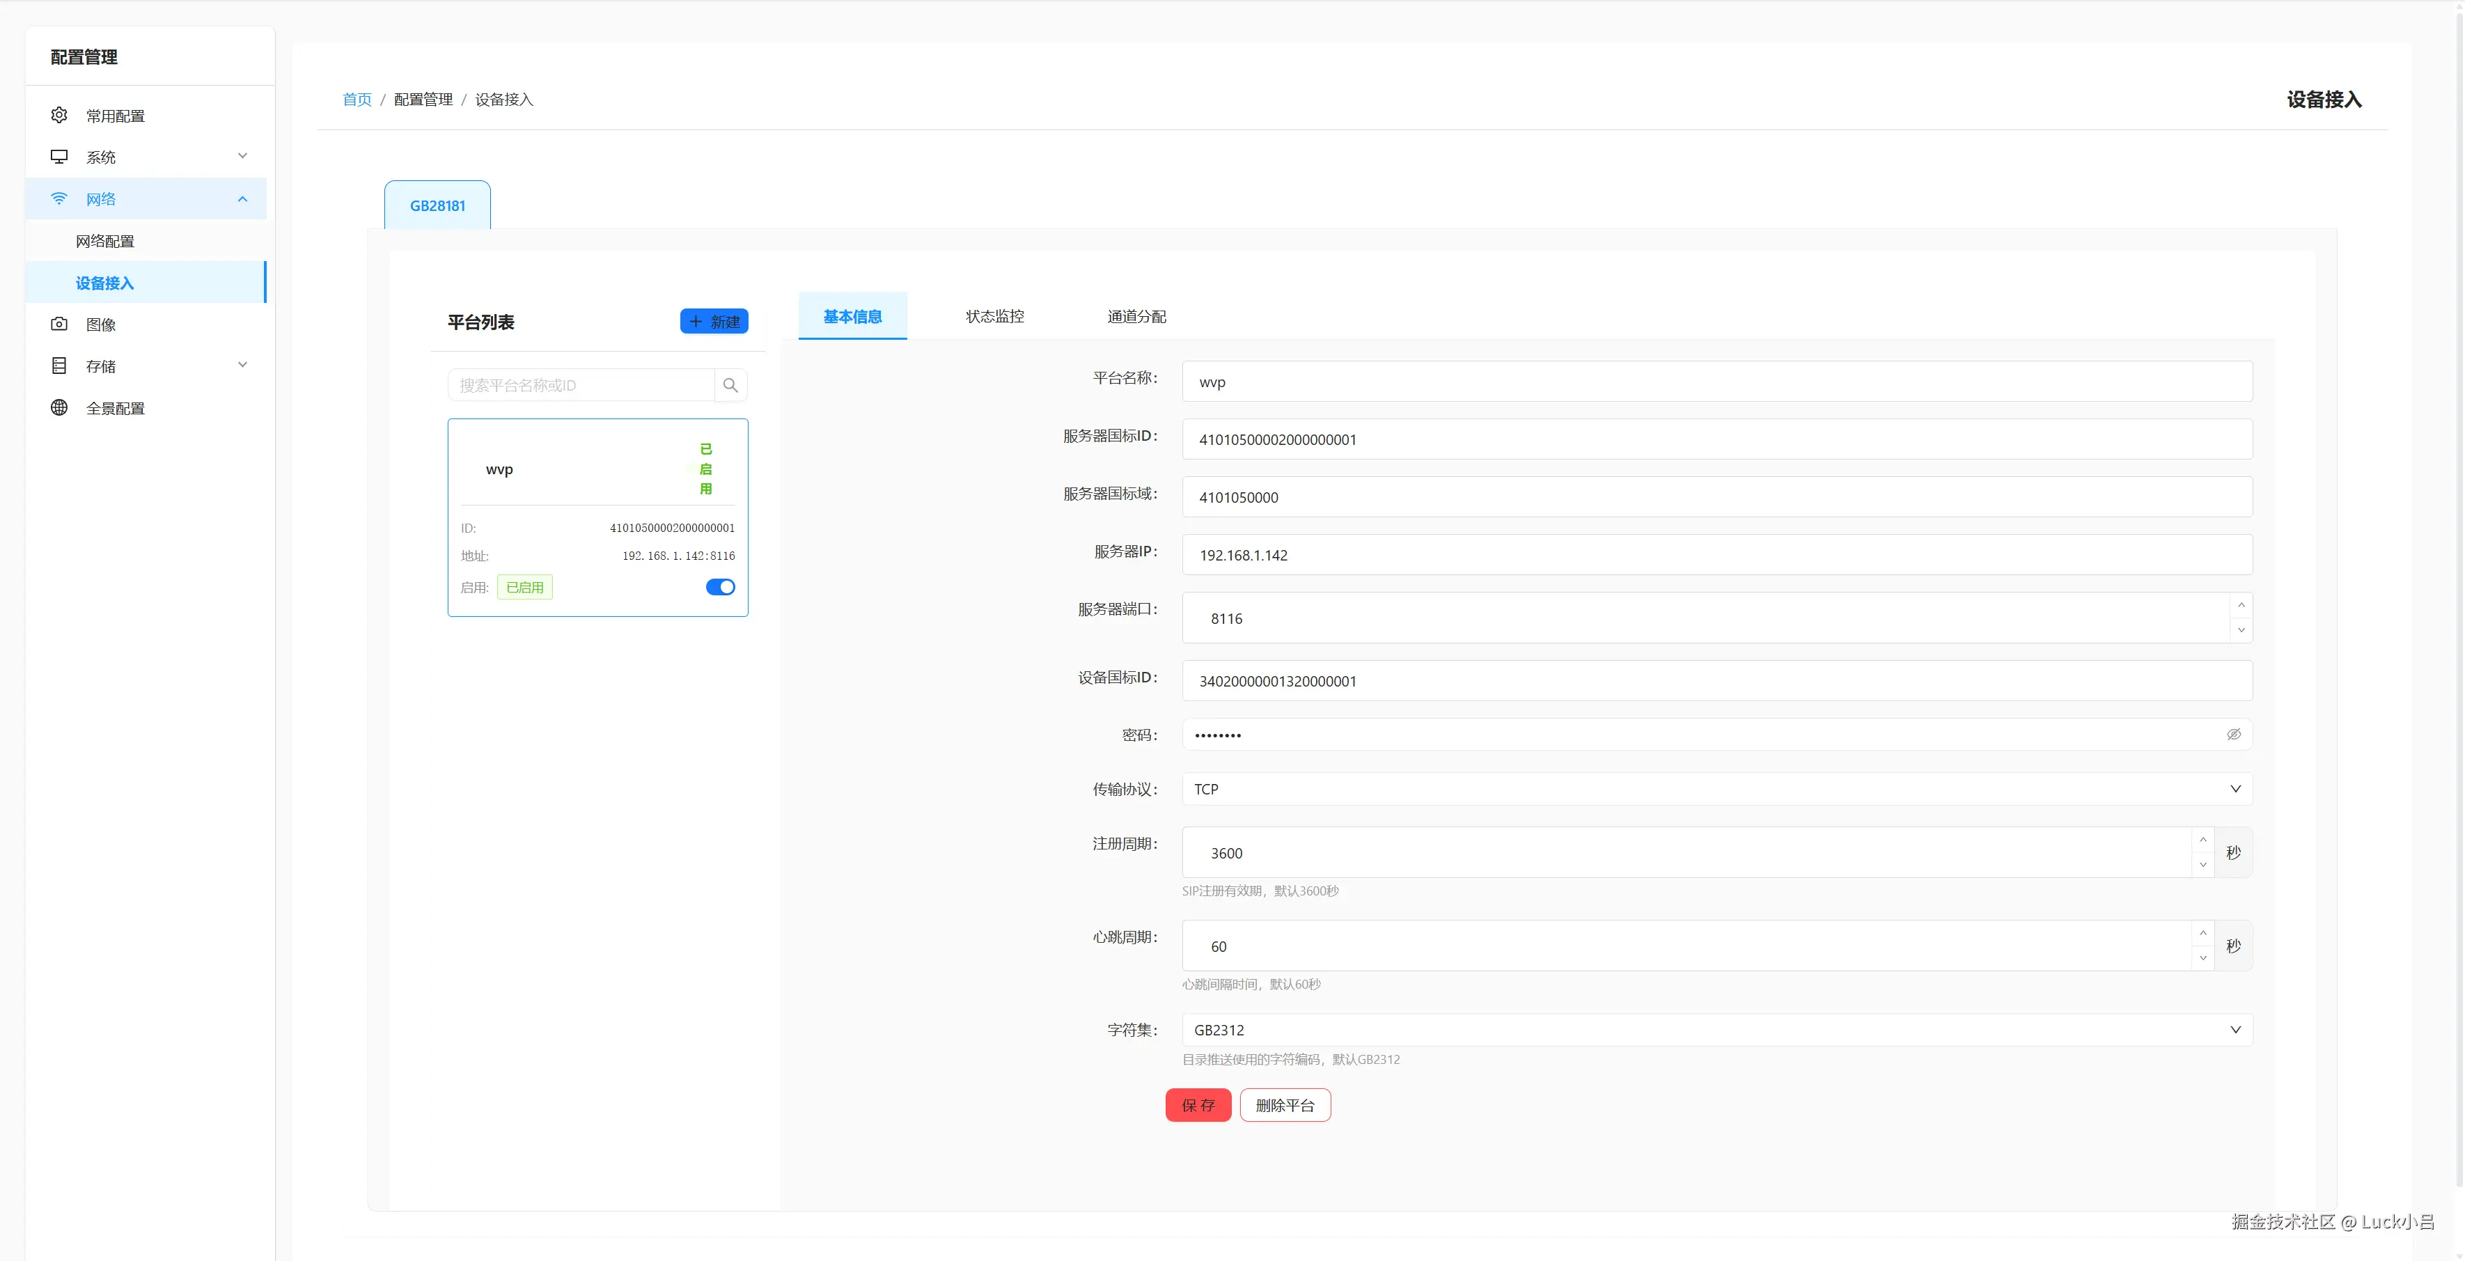Expand the 系统 menu chevron
The image size is (2465, 1261).
coord(242,156)
